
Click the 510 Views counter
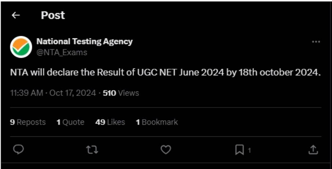coord(121,93)
